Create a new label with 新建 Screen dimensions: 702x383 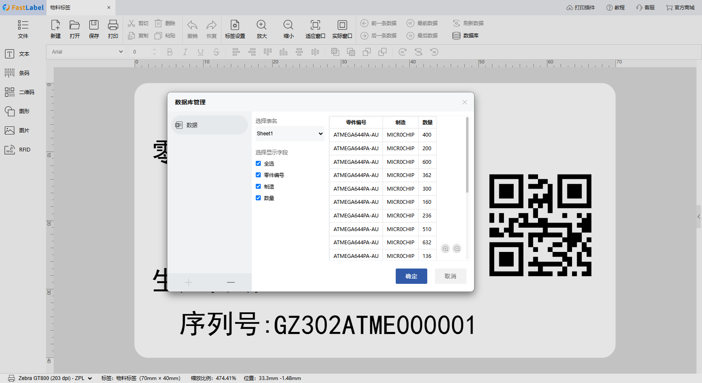pos(55,29)
